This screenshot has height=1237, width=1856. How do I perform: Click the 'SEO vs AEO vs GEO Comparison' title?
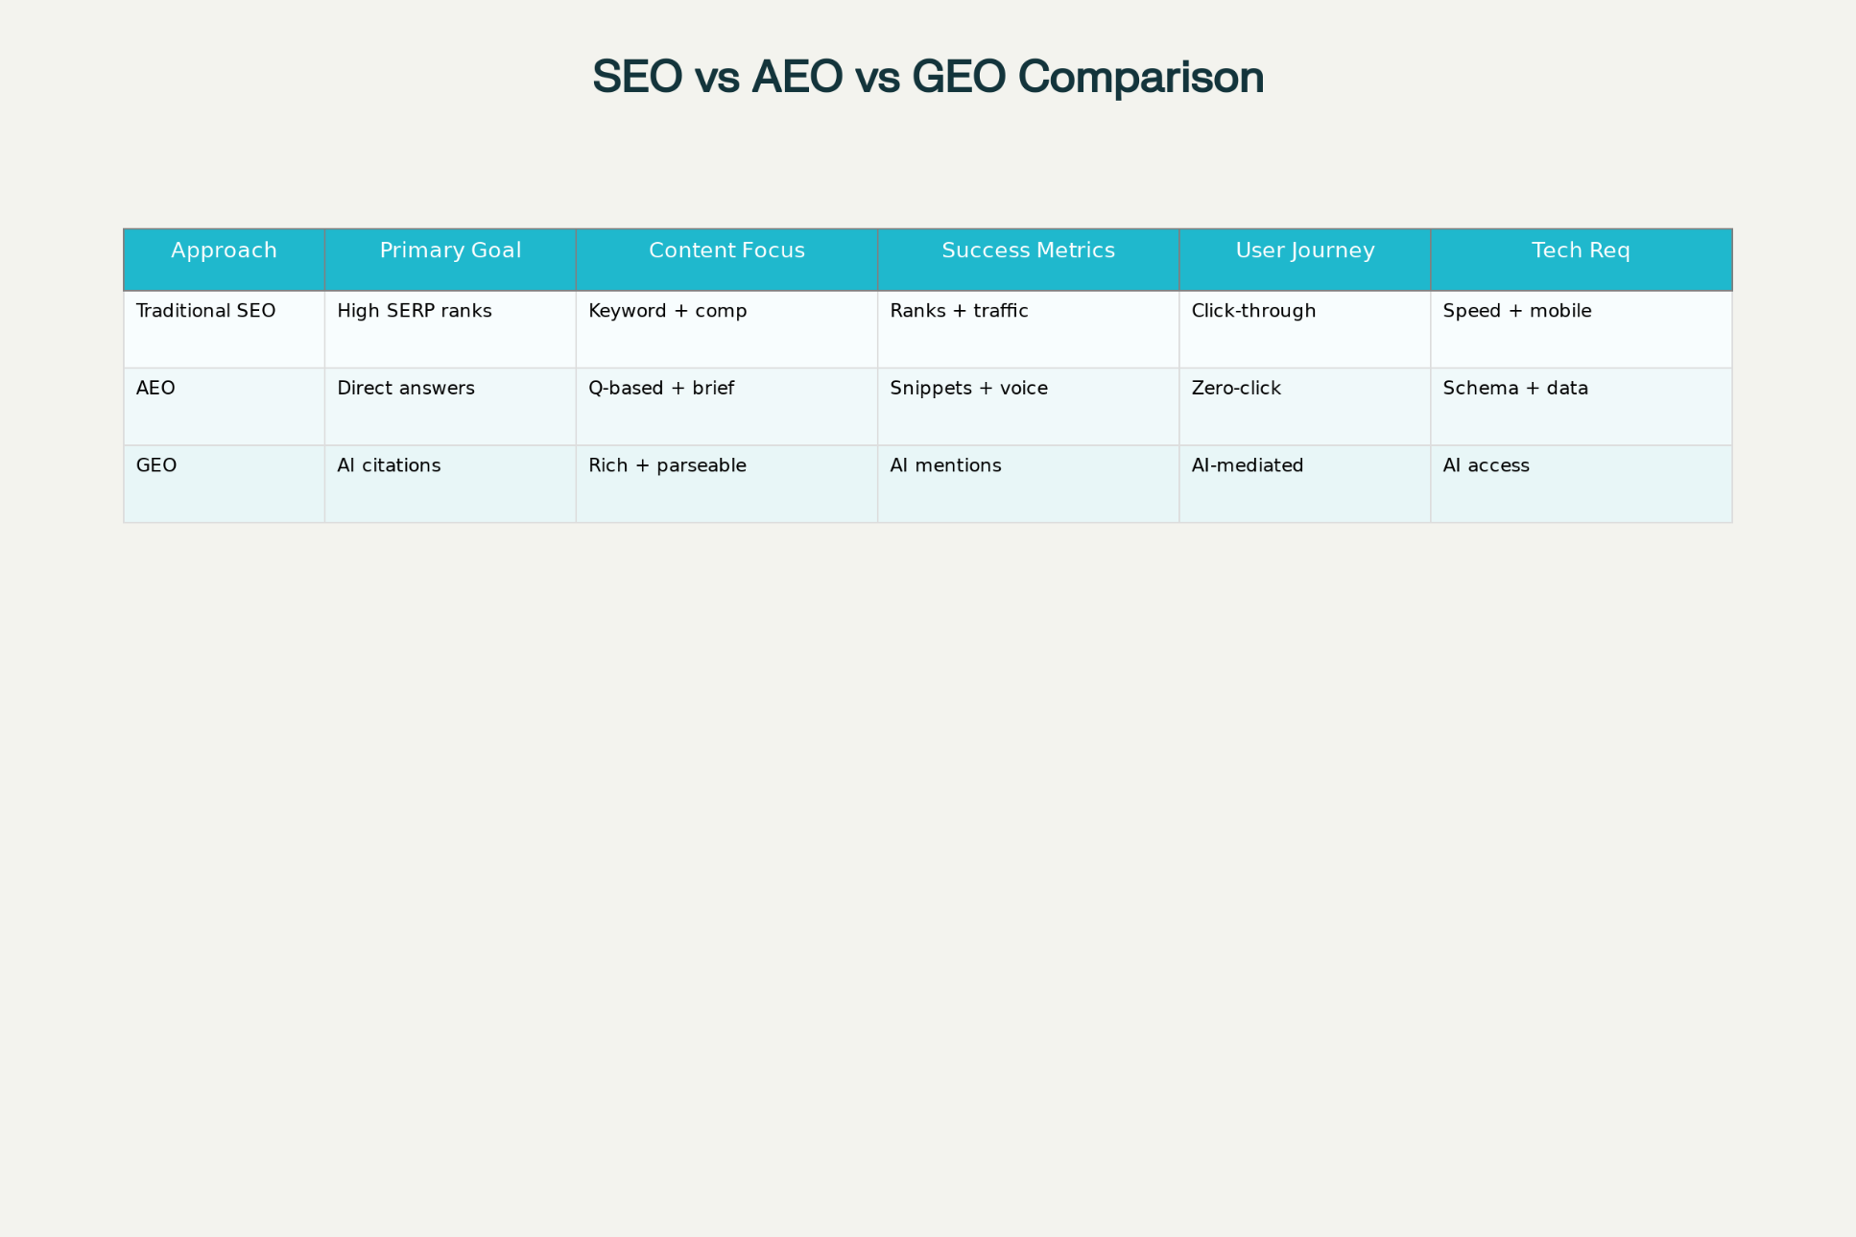point(927,77)
